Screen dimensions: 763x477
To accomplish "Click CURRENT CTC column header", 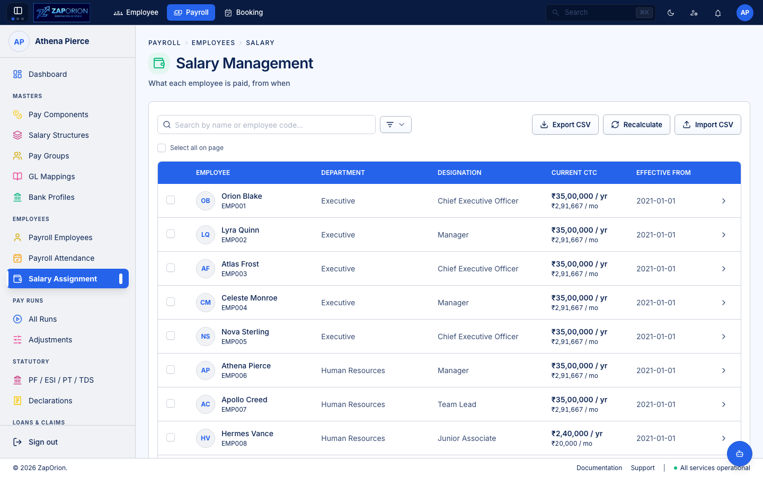I will tap(574, 173).
